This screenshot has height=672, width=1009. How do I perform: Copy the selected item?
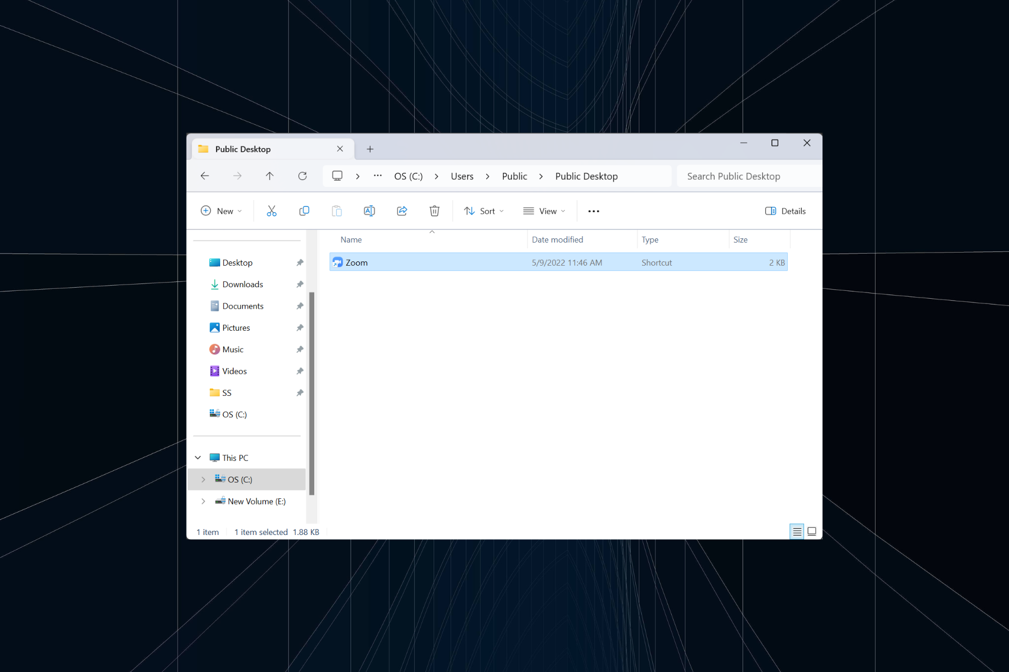point(304,211)
